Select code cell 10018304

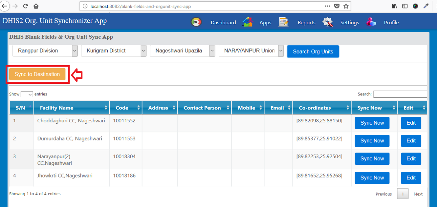124,156
